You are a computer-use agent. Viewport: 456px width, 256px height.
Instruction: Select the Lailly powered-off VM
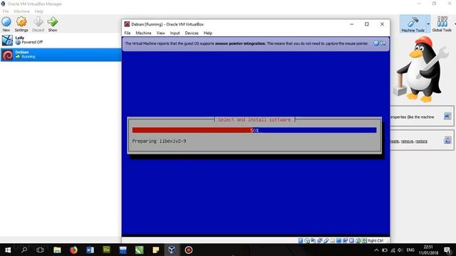tap(61, 40)
